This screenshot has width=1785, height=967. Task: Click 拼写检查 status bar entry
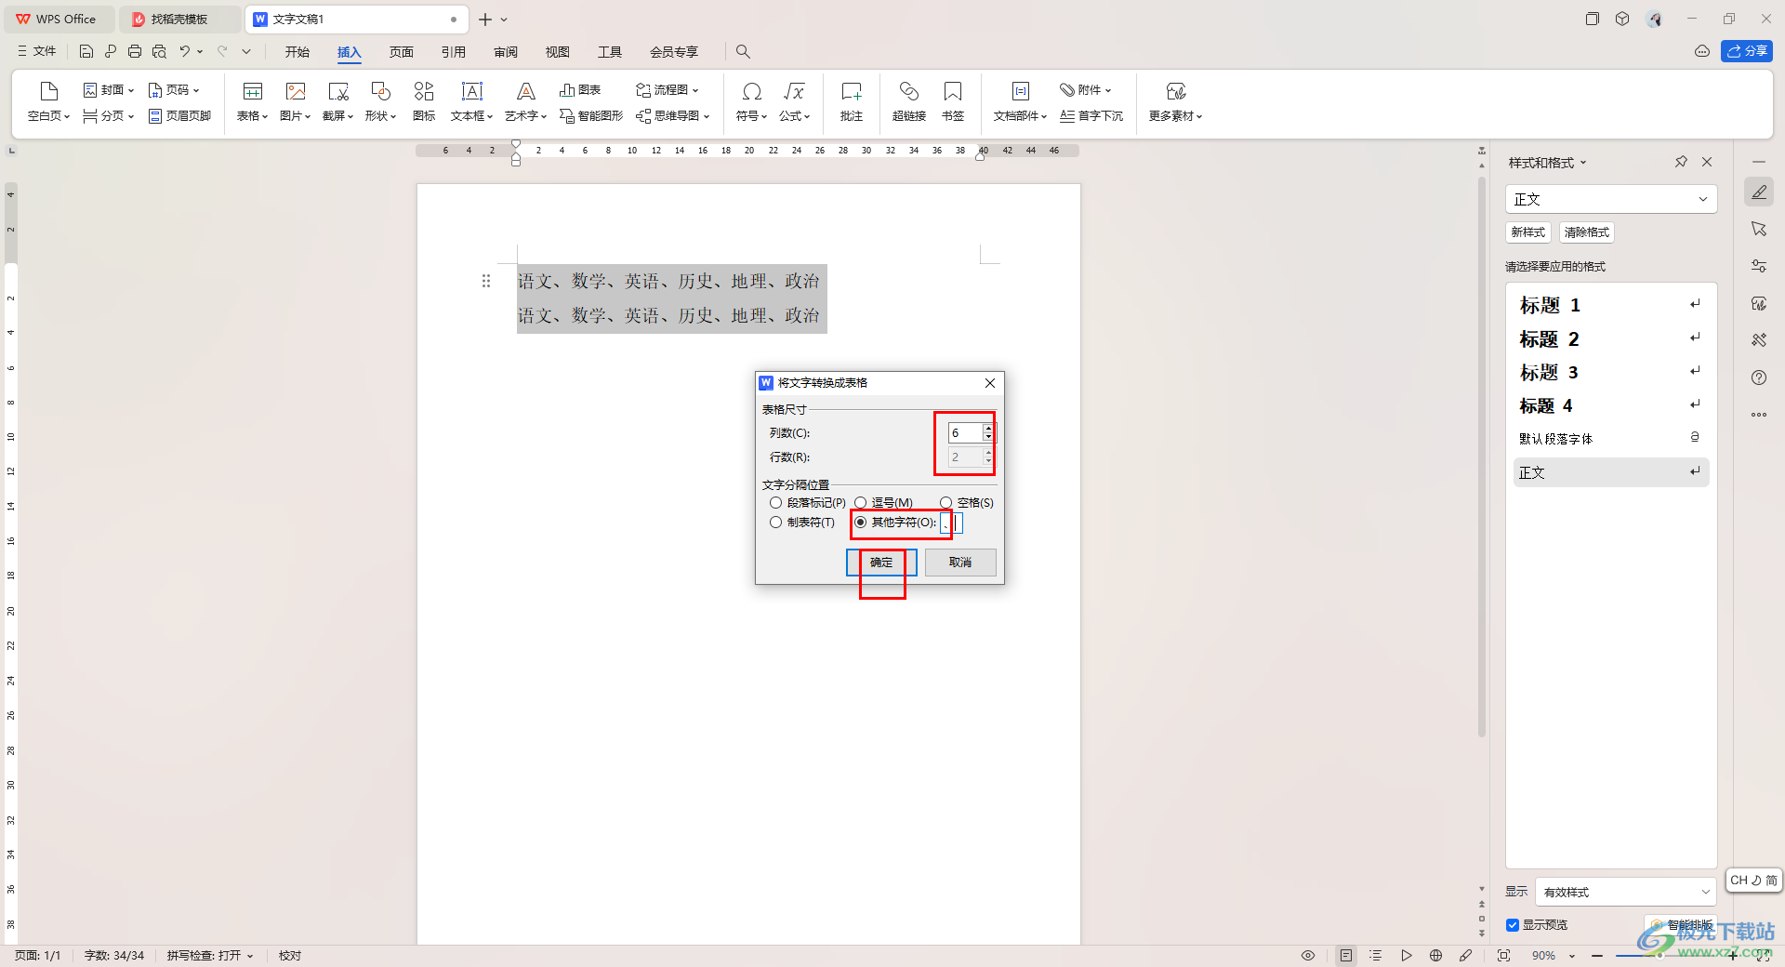210,956
